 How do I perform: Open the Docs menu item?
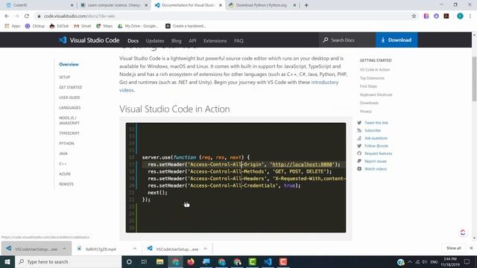(x=133, y=40)
